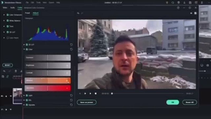Redo color adjustment above the preview

82,13
